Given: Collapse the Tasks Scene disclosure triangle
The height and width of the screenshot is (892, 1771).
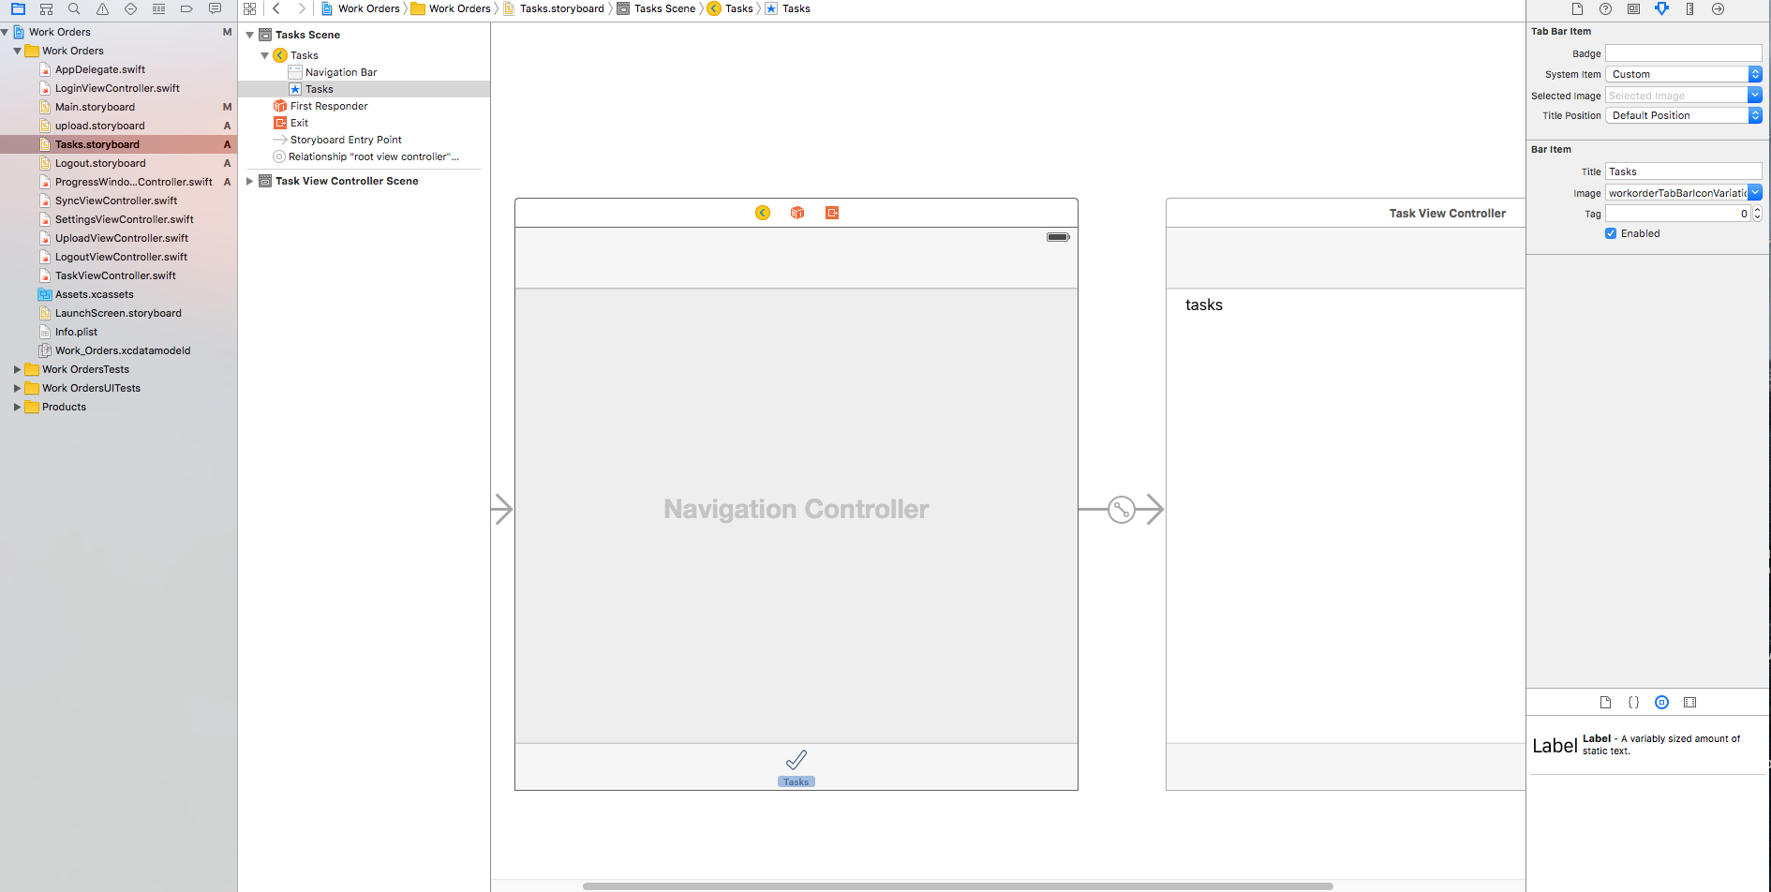Looking at the screenshot, I should pos(249,35).
